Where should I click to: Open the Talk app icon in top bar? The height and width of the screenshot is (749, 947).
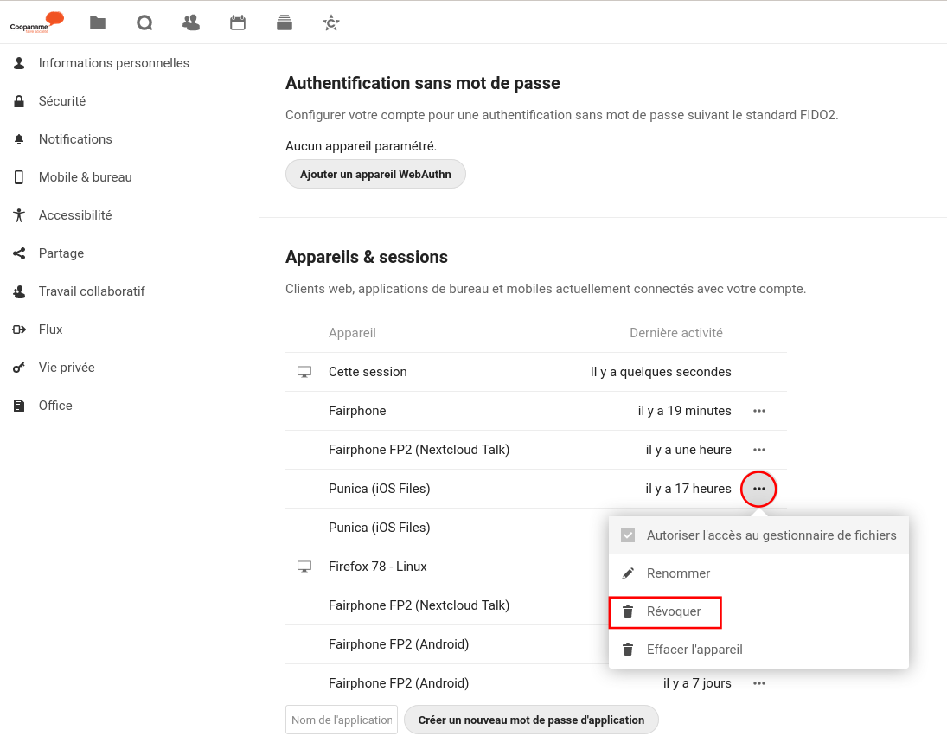[x=144, y=22]
